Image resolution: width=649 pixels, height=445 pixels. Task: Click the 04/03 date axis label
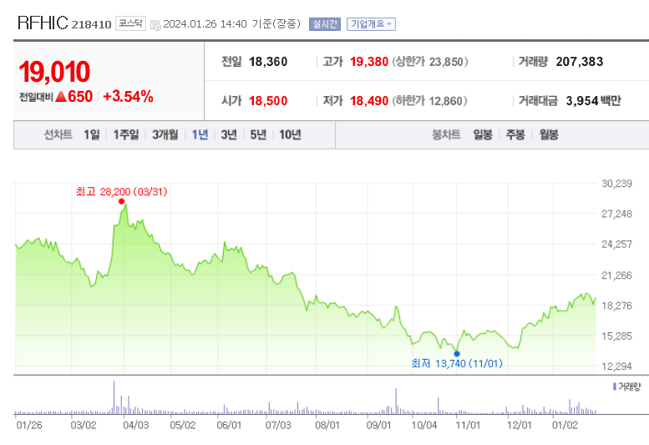click(136, 425)
